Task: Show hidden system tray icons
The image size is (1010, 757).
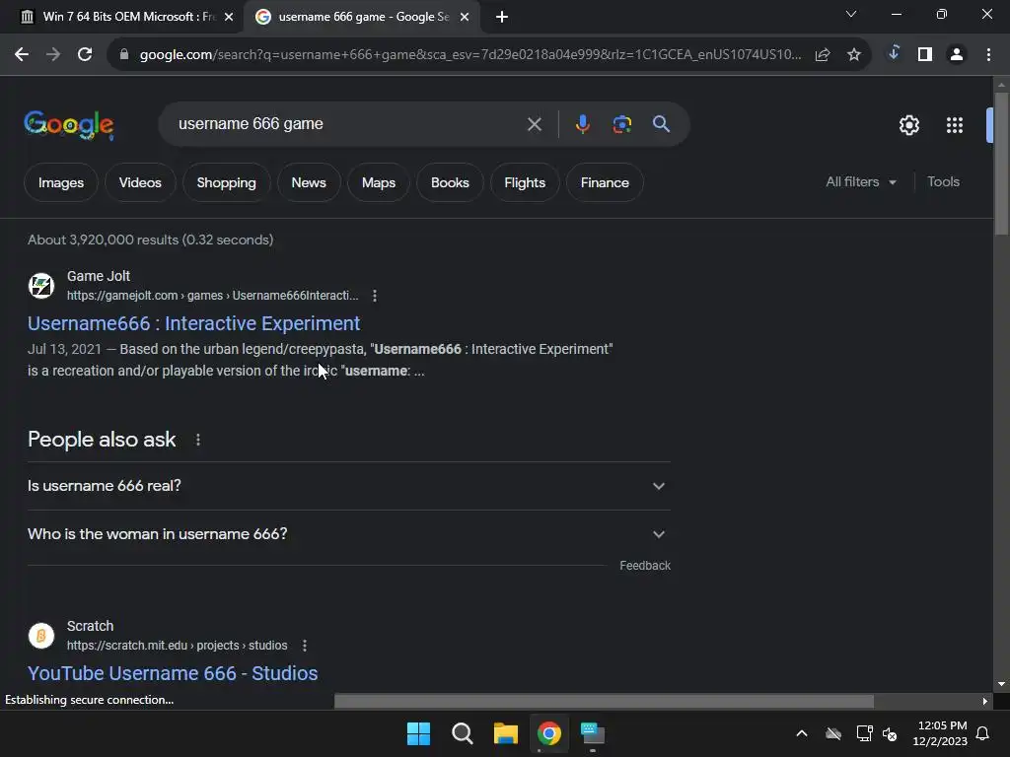Action: point(801,733)
